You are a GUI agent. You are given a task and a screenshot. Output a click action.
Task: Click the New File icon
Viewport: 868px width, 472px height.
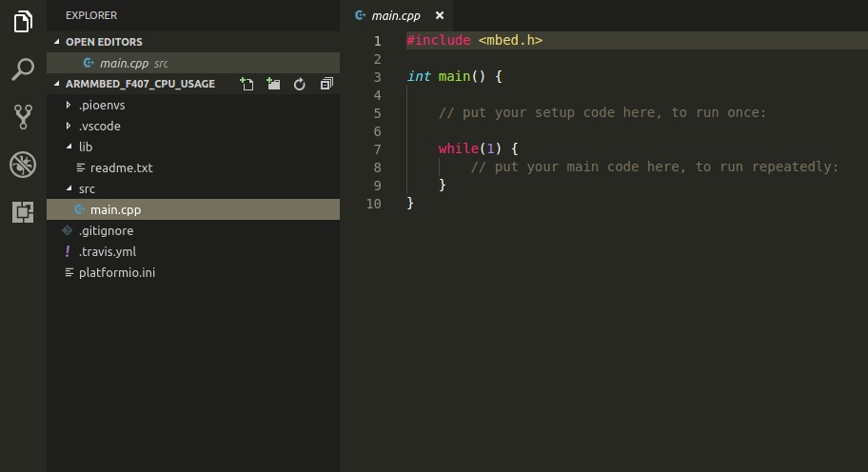[x=247, y=84]
